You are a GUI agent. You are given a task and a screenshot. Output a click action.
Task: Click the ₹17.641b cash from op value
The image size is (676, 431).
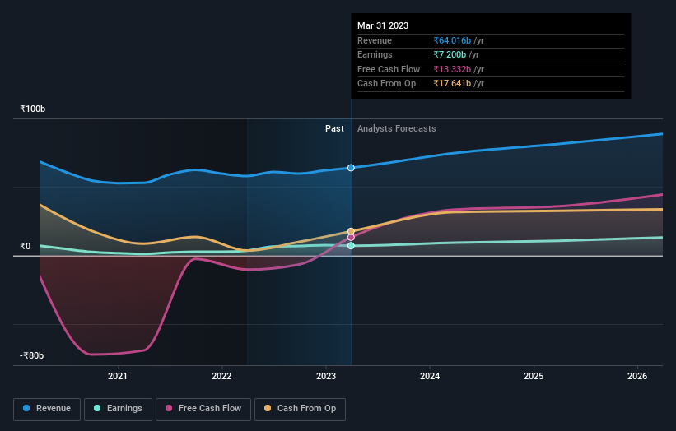(x=452, y=84)
